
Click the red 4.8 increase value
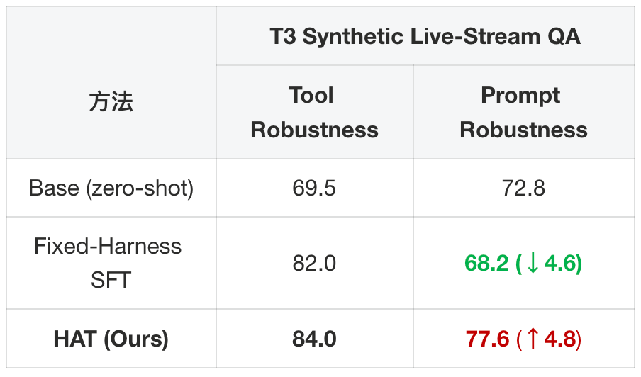click(559, 339)
